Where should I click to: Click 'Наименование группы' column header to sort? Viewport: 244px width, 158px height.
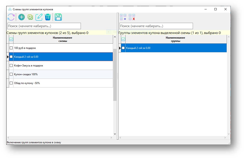click(x=175, y=39)
